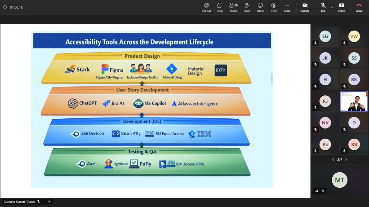Screen dimensions: 369x207
Task: Select the RJ participant avatar
Action: [x=325, y=101]
